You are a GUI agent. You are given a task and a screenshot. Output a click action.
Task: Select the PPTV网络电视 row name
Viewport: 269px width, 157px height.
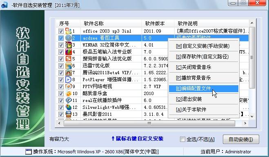pos(97,86)
